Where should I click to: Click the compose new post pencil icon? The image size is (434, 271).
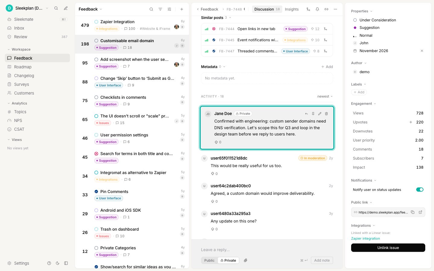coord(66,8)
